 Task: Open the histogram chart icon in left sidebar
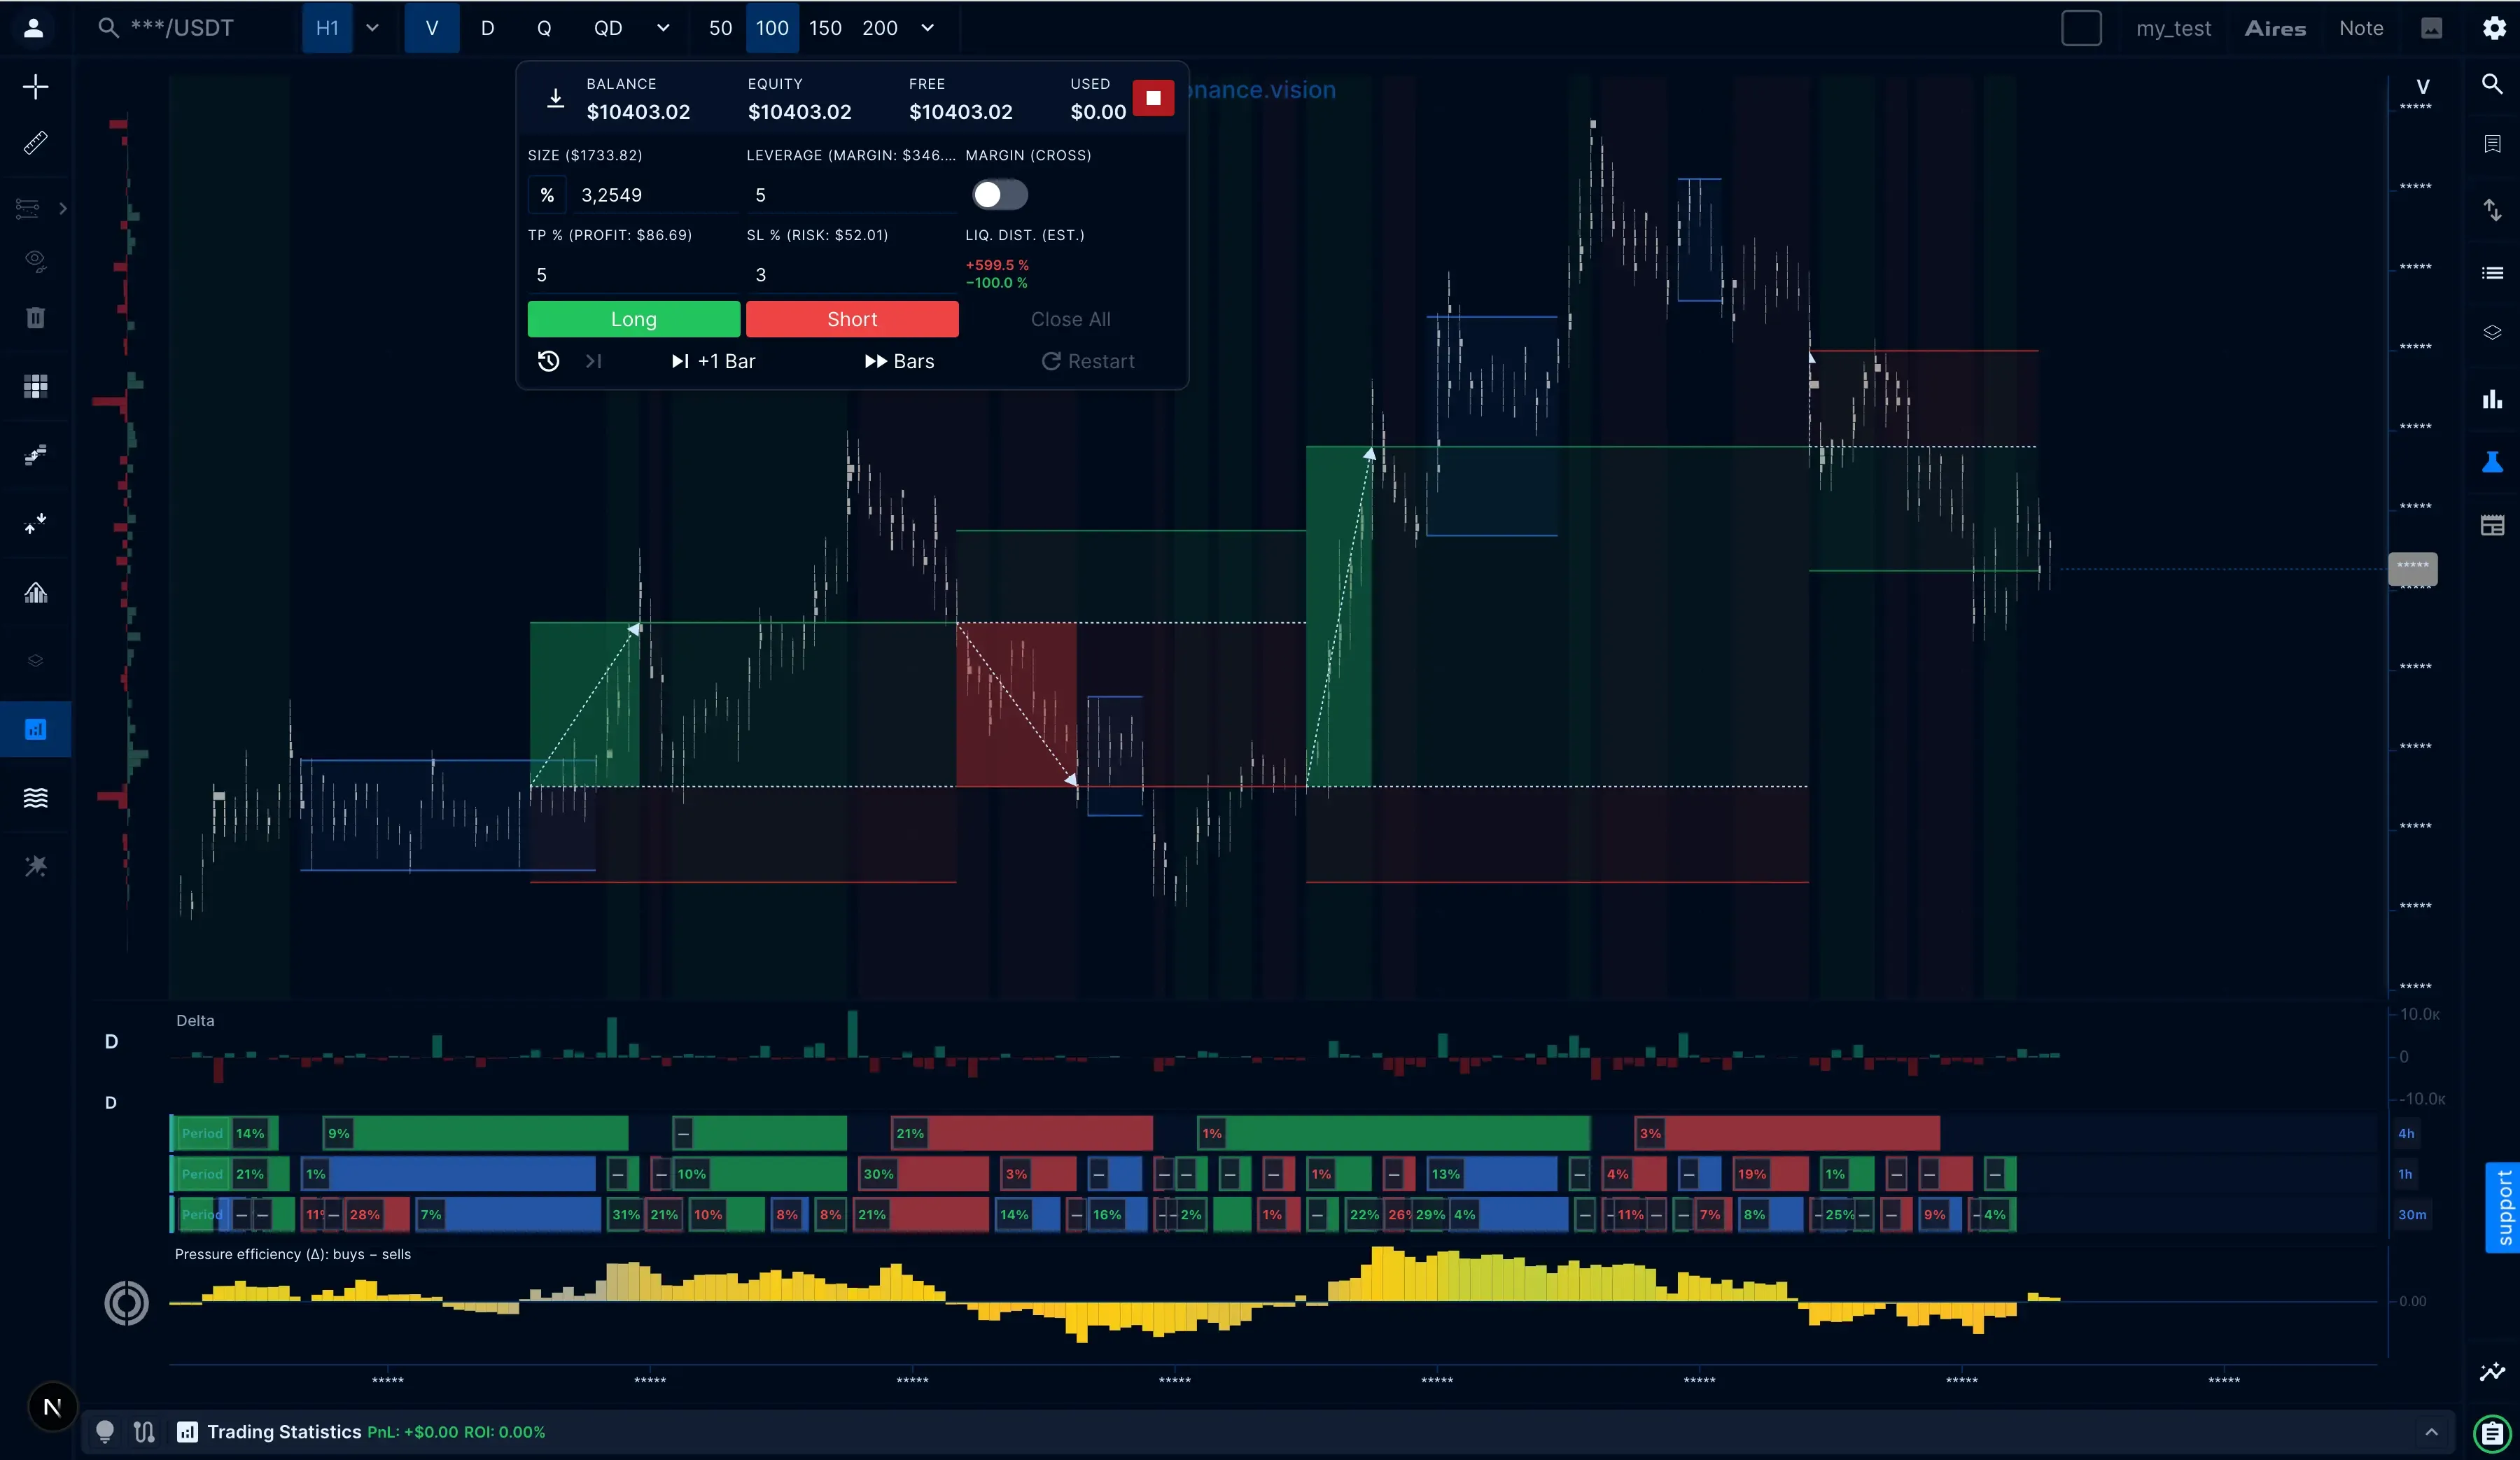pyautogui.click(x=35, y=592)
